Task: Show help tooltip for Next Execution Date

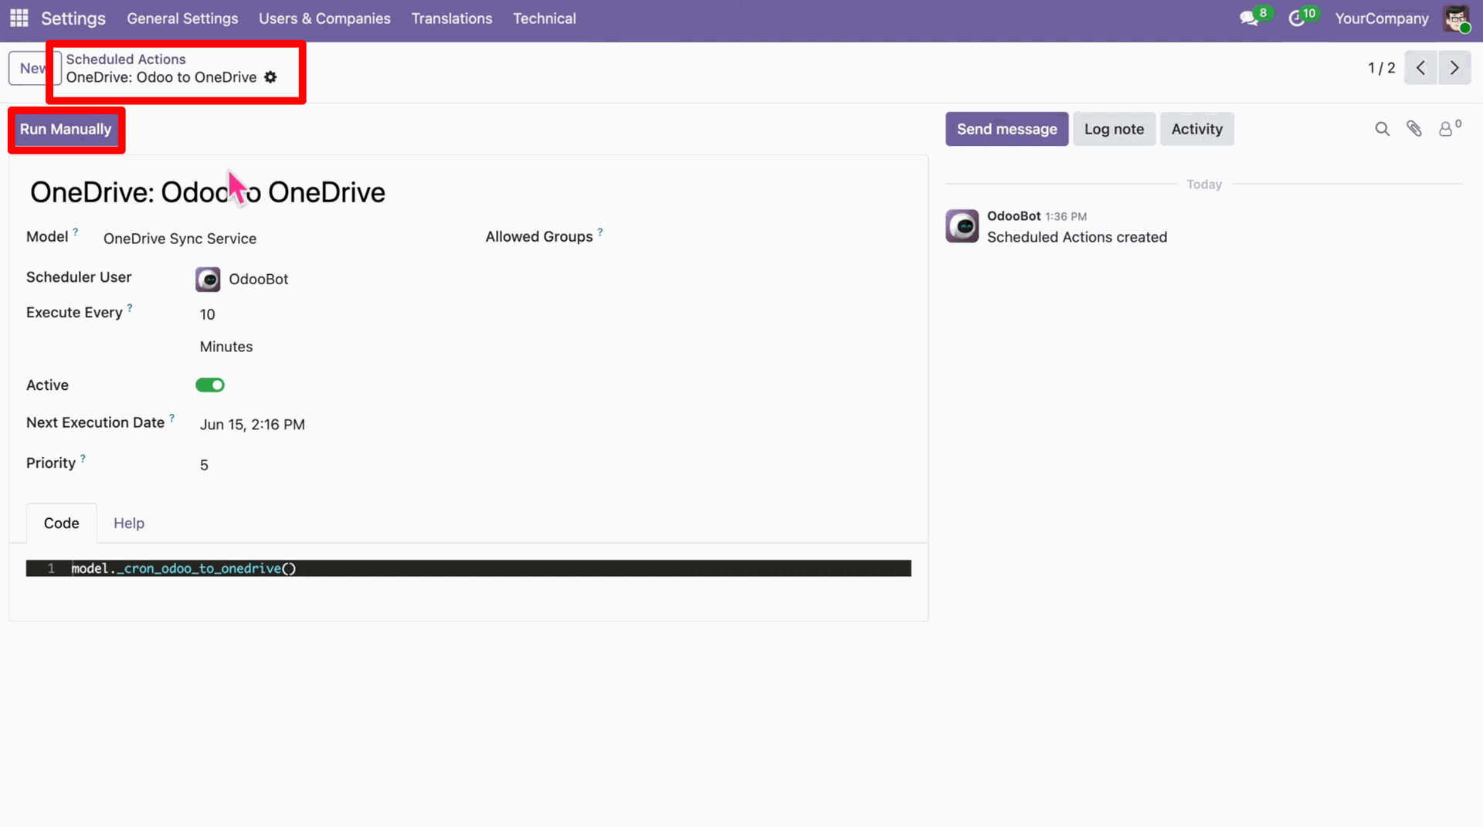Action: pyautogui.click(x=171, y=418)
